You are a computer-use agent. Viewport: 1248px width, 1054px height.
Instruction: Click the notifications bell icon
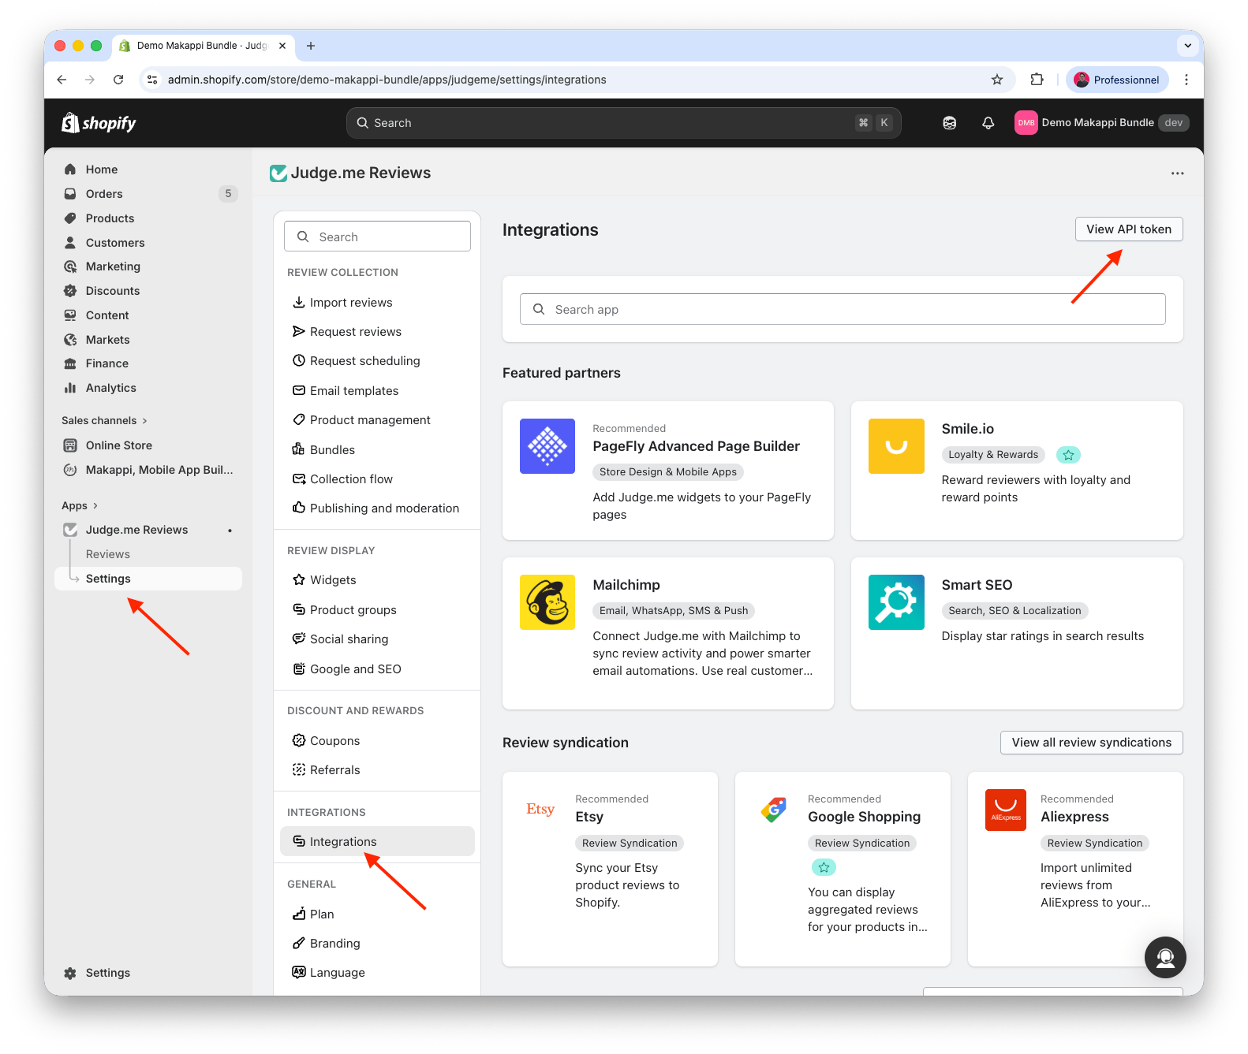(x=988, y=123)
